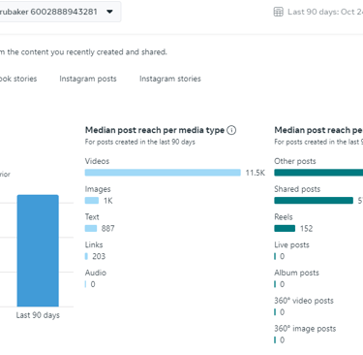The image size is (363, 355).
Task: Click the 'Live posts' label
Action: coord(291,244)
